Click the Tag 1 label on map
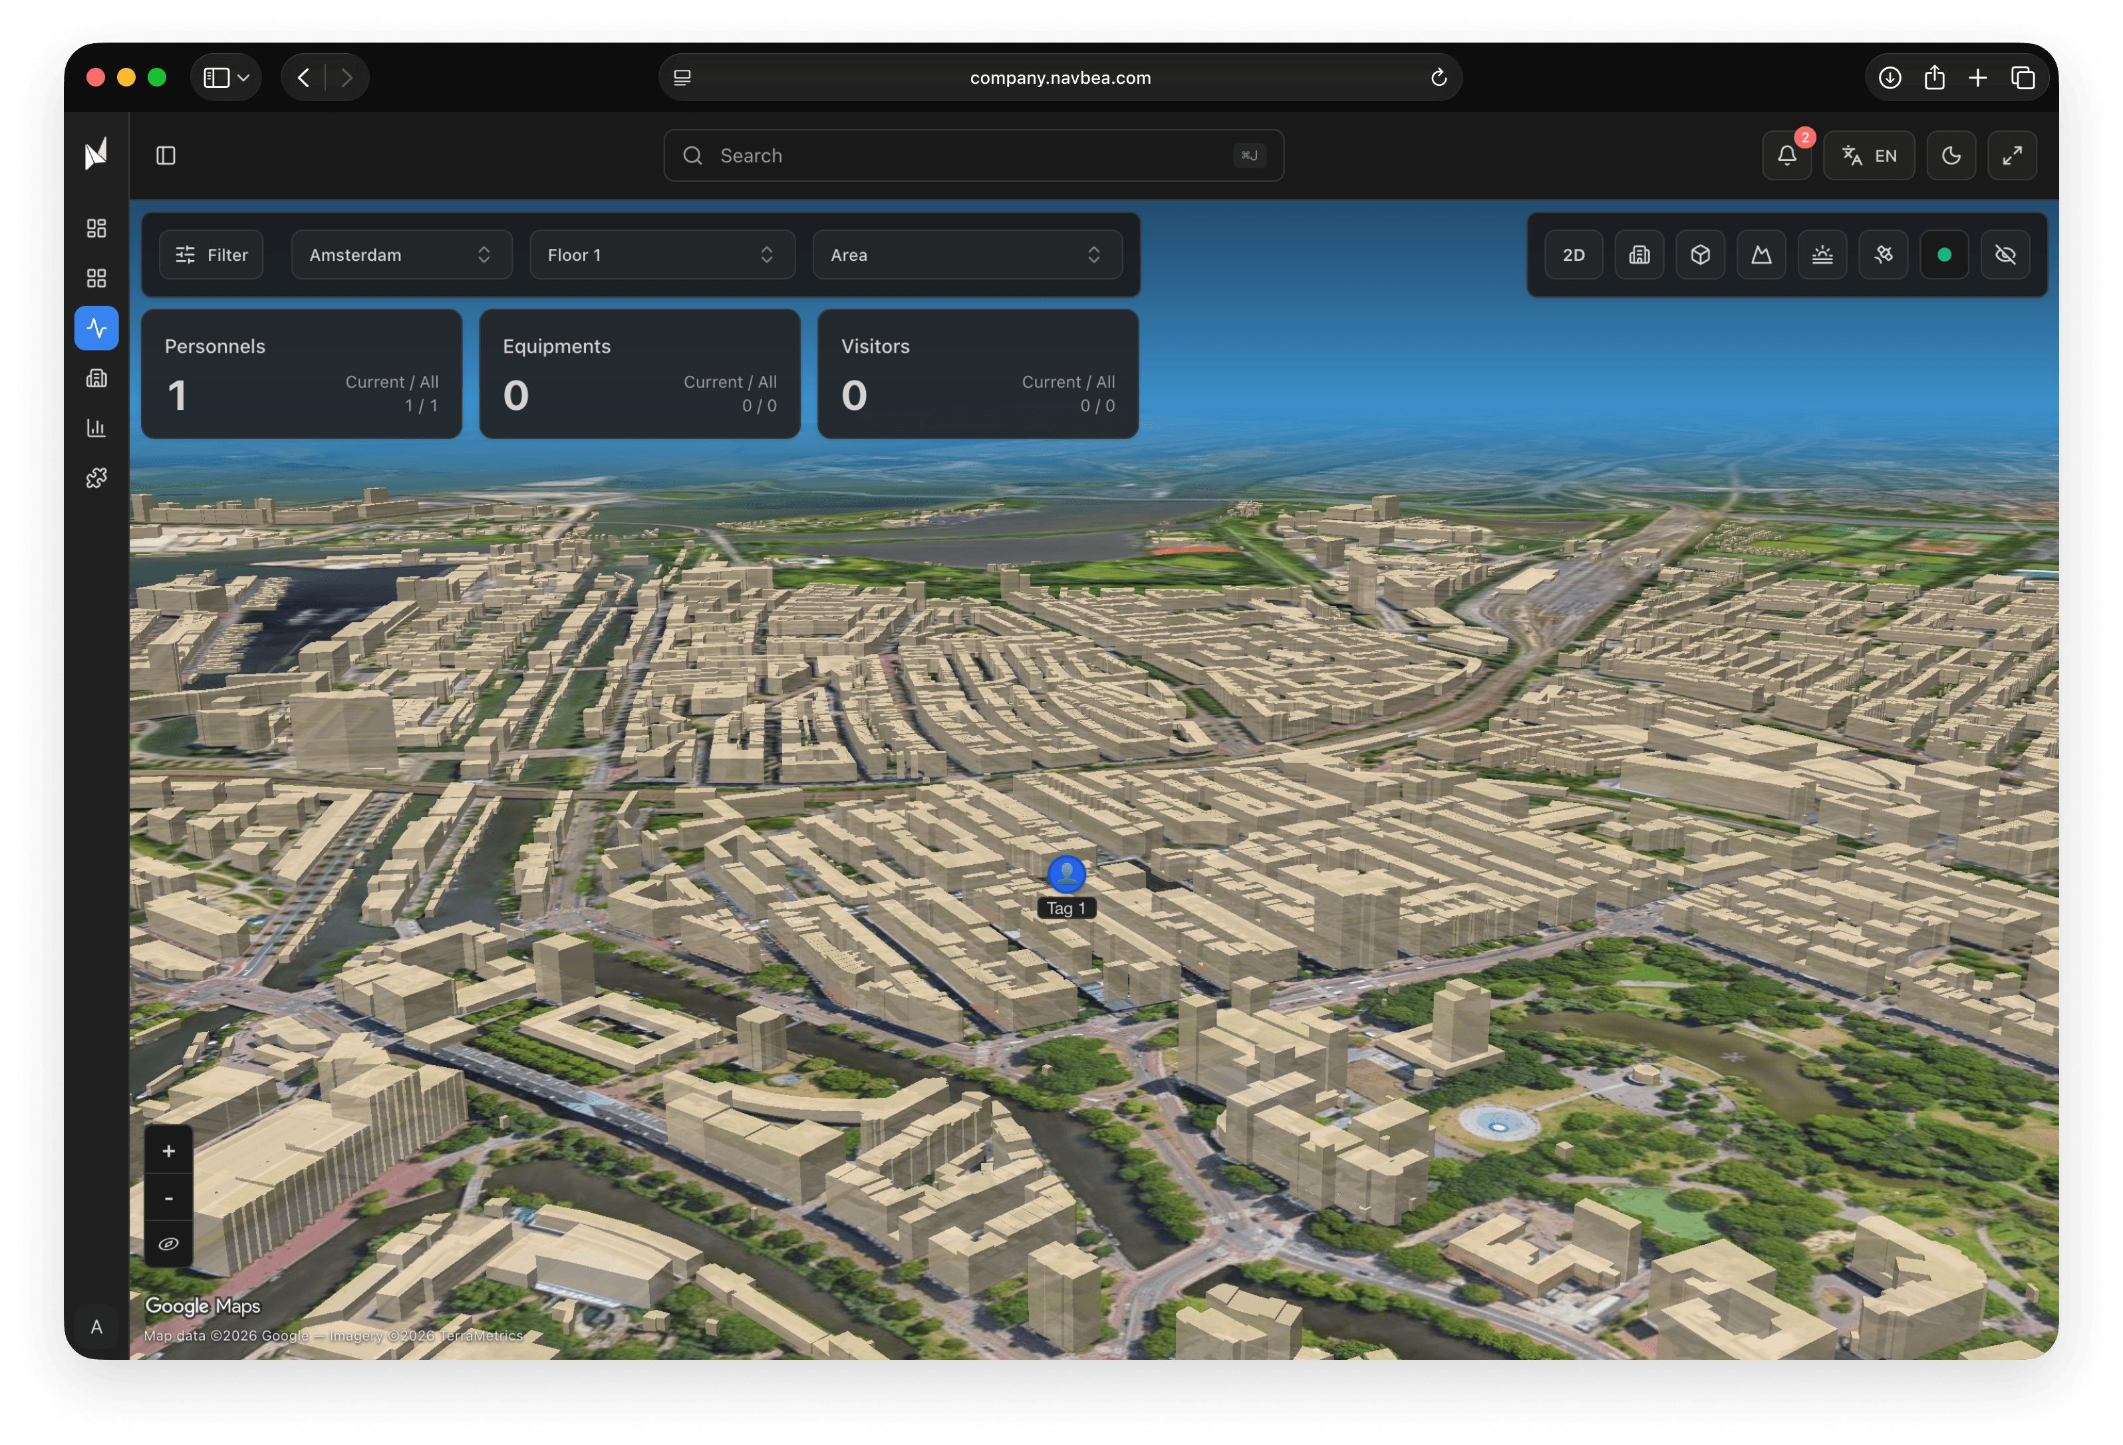Viewport: 2123px width, 1445px height. 1066,909
